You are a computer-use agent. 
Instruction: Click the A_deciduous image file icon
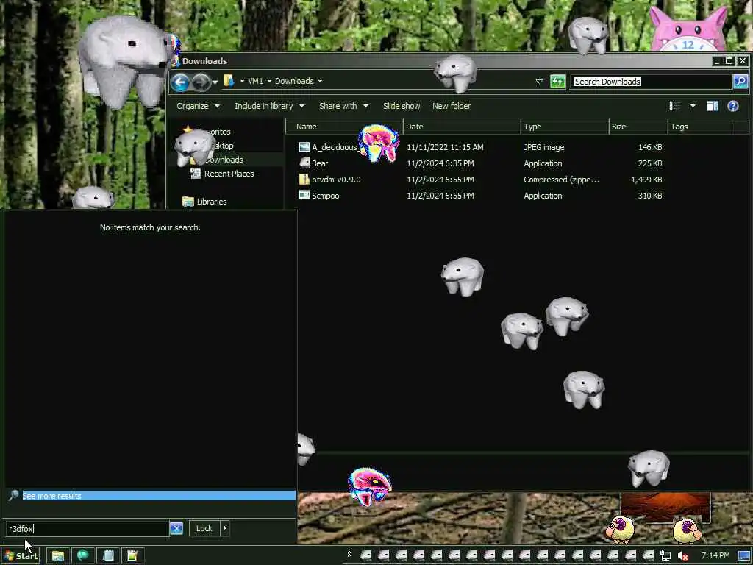[x=304, y=147]
